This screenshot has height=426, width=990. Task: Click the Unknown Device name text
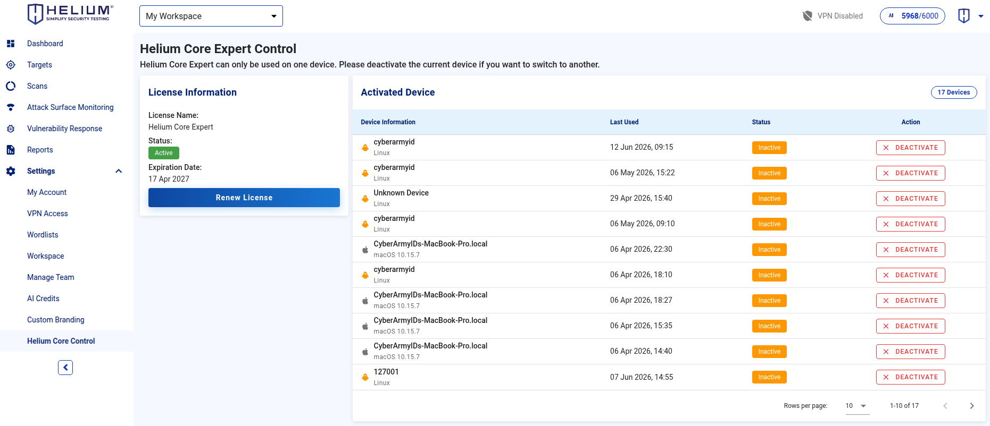pos(401,193)
